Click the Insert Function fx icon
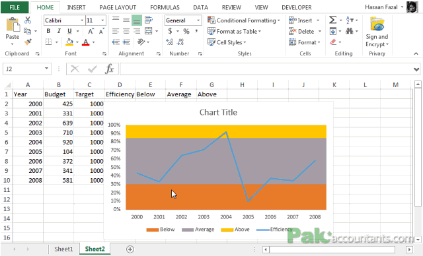 (110, 69)
